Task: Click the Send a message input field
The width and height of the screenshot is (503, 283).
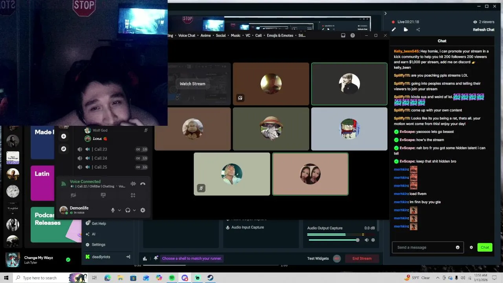Action: (428, 247)
